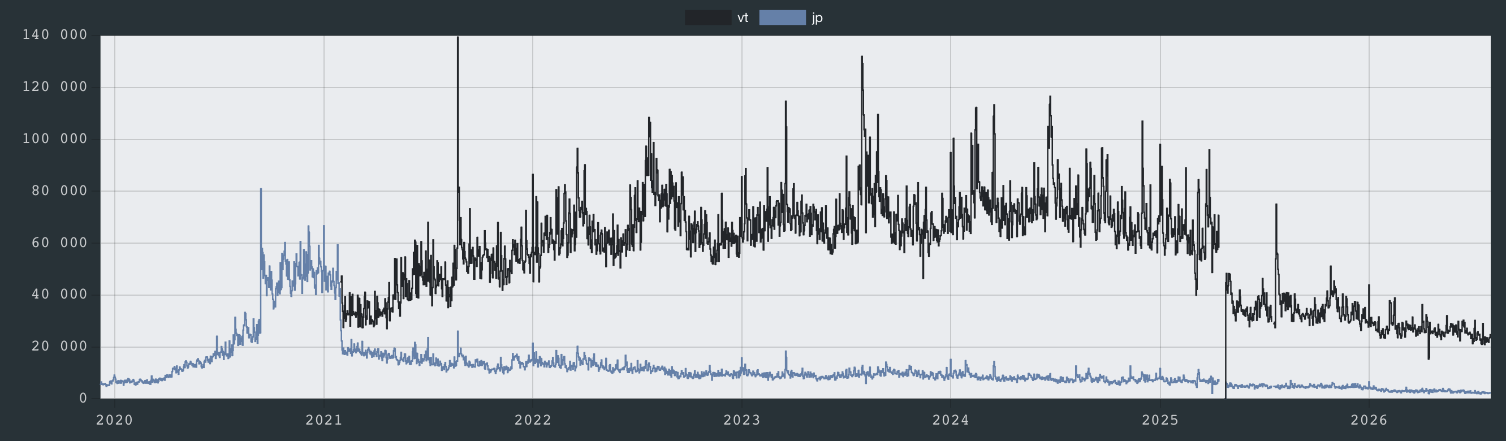The image size is (1506, 441).
Task: Click the 2020 x-axis label
Action: click(x=115, y=420)
